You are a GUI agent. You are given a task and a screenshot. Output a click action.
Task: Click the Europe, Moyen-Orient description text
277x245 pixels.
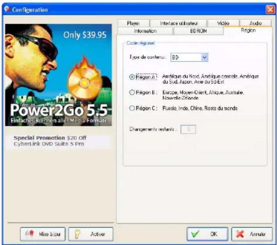click(x=203, y=95)
